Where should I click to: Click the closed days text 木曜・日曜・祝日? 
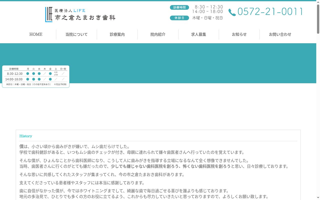tap(207, 18)
